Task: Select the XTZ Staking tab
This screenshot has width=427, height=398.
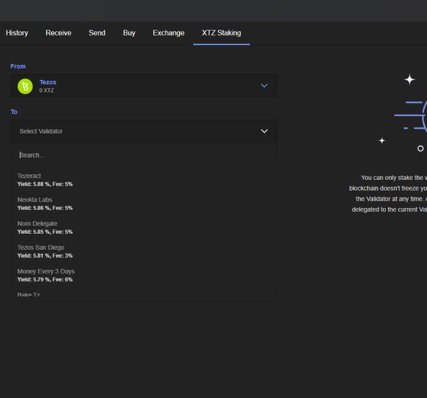Action: click(221, 33)
